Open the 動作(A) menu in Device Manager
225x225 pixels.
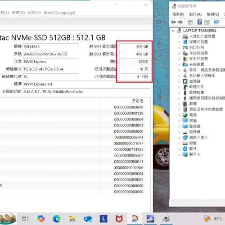[x=195, y=14]
